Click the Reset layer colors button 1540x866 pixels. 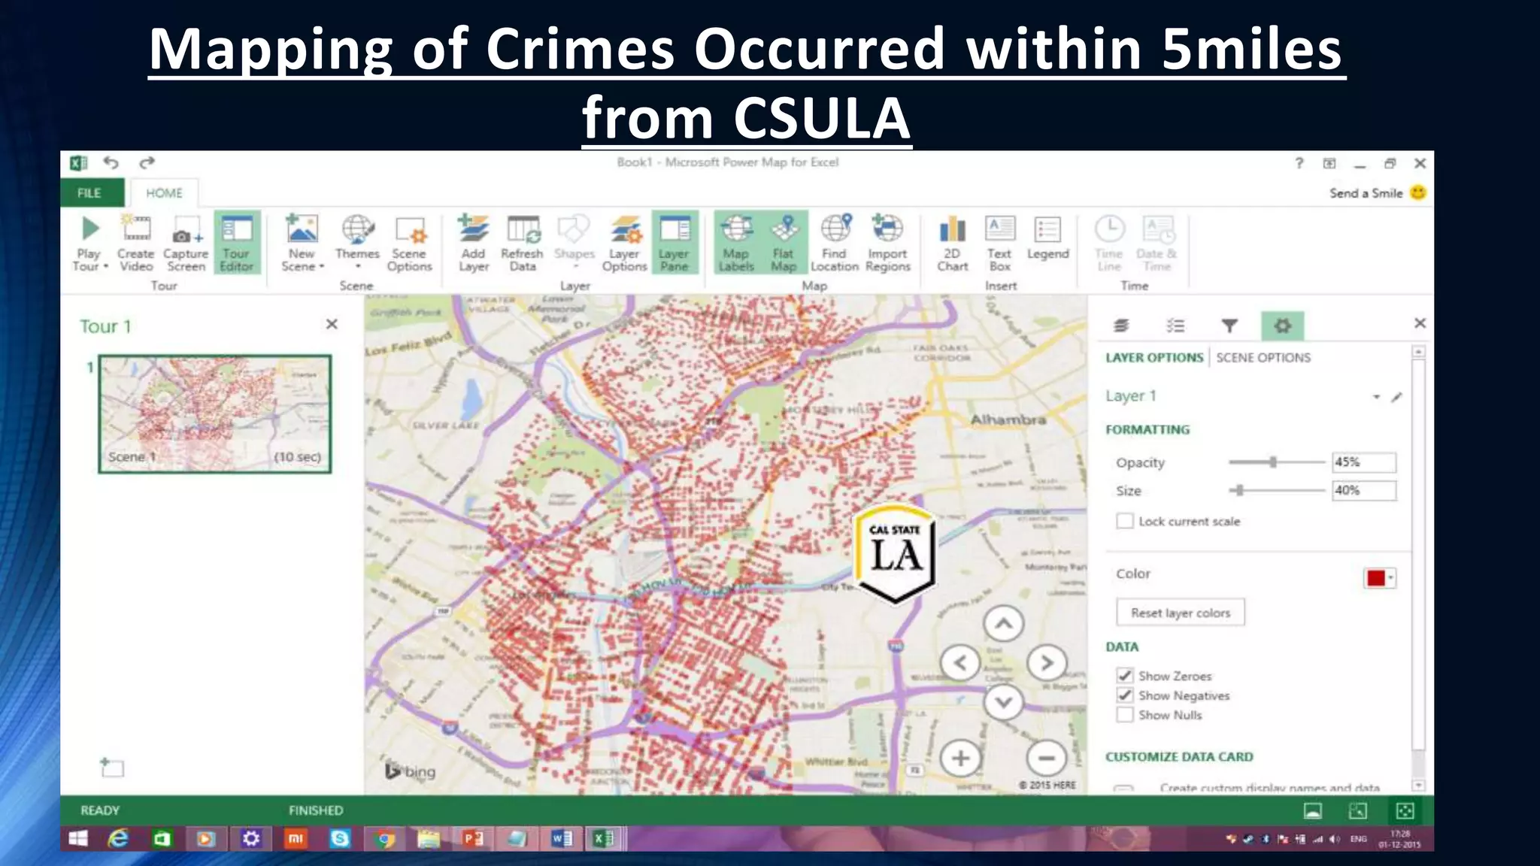tap(1181, 613)
